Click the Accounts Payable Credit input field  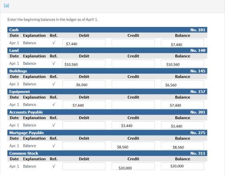point(133,125)
